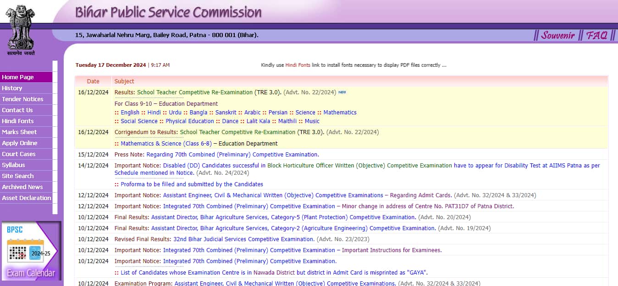This screenshot has width=618, height=286.
Task: Open the Dance subject result
Action: point(230,121)
